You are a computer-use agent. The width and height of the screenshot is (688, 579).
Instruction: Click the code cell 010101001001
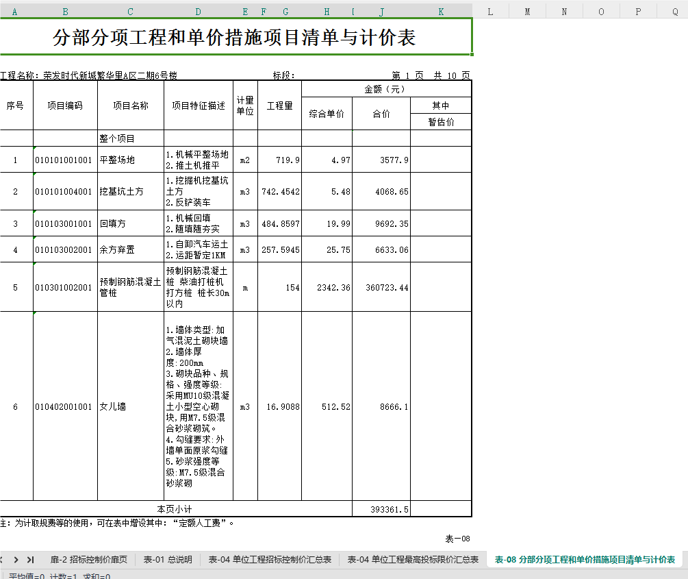click(66, 160)
